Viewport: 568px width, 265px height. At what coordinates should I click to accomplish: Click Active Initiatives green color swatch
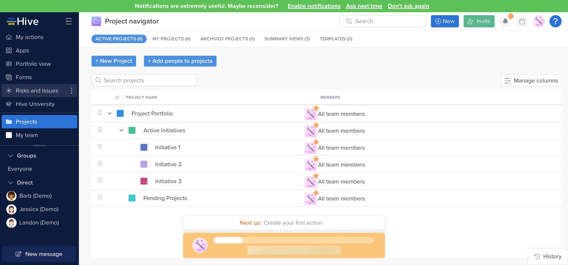tap(132, 130)
